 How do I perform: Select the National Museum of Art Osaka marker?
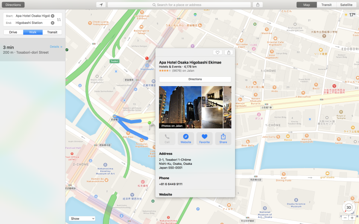pyautogui.click(x=265, y=208)
